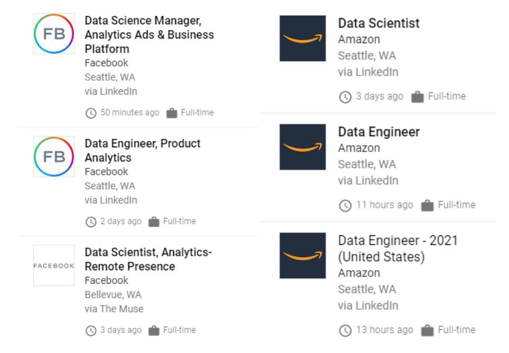Click the Full-time label in the Amazon Data Scientist listing
This screenshot has width=509, height=353.
(x=447, y=96)
